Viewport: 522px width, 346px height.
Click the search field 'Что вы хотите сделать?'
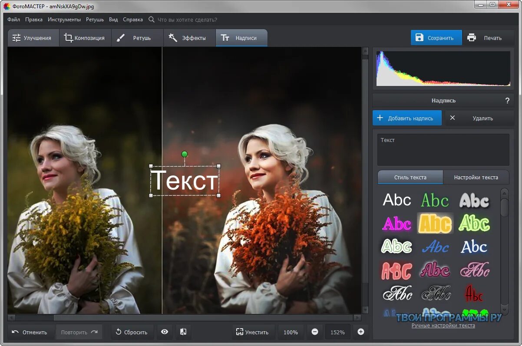(187, 20)
